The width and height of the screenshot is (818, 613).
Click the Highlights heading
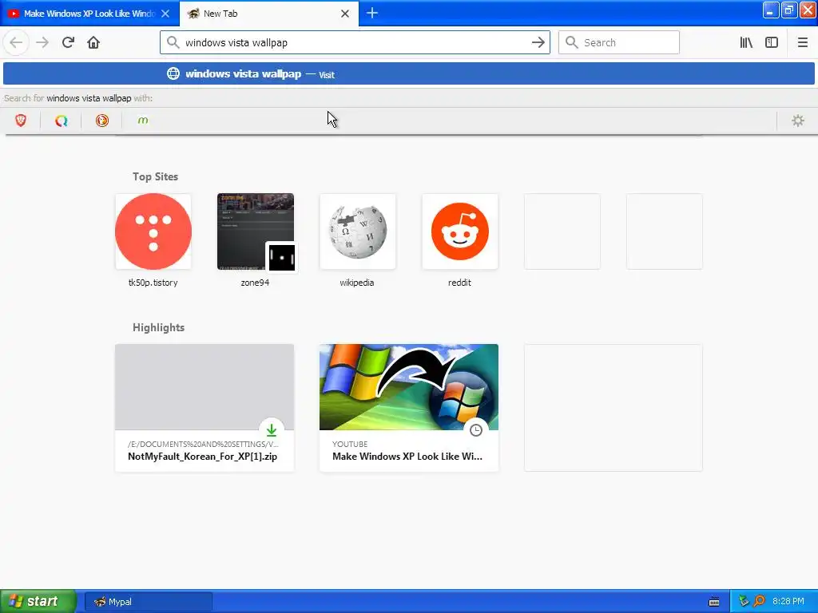159,327
